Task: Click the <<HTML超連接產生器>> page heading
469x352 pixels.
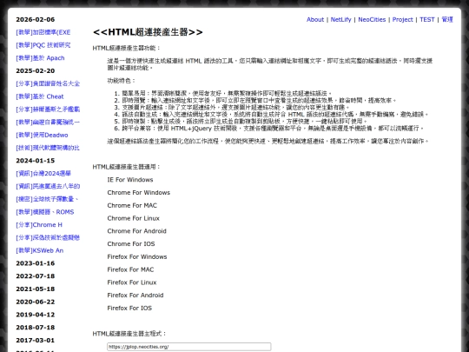Action: click(x=148, y=32)
